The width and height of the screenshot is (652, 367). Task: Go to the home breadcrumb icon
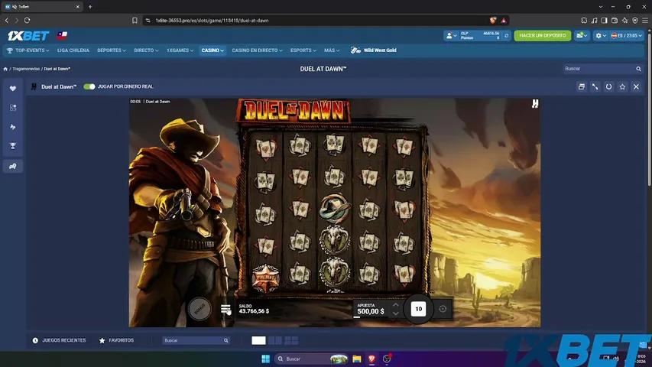5,69
